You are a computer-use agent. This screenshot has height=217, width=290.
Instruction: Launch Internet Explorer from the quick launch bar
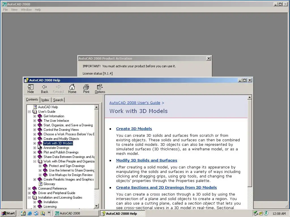click(29, 214)
